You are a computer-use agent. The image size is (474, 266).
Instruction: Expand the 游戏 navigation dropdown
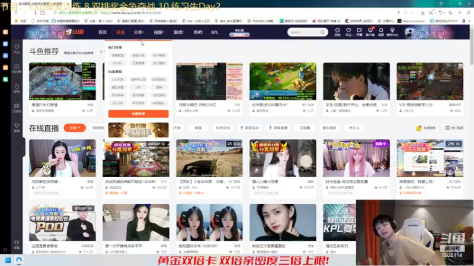pos(179,33)
